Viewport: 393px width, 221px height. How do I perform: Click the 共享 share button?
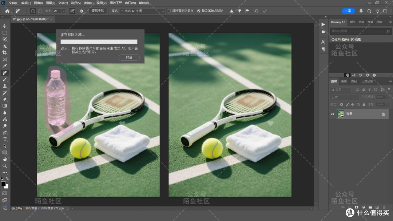[348, 11]
